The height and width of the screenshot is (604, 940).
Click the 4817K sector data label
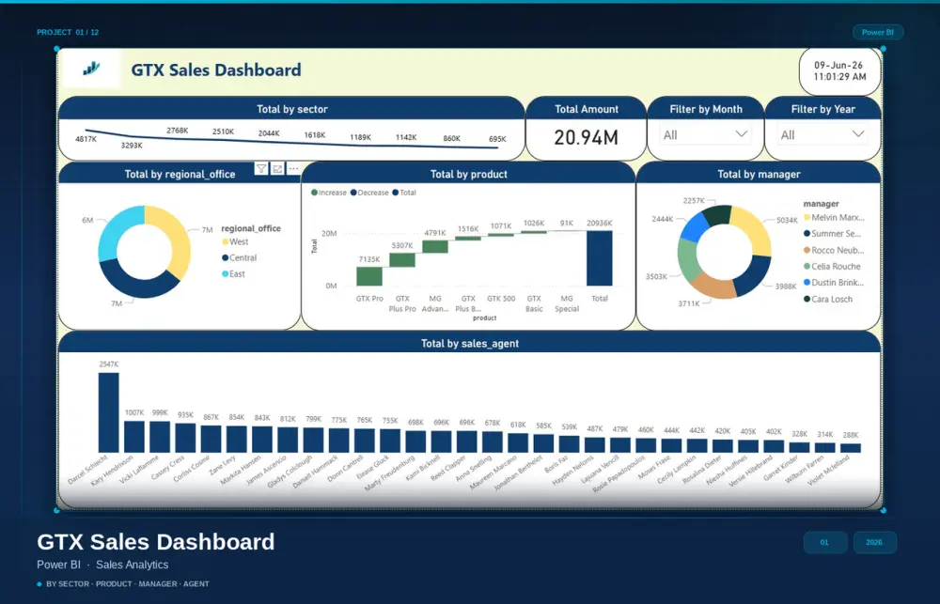86,139
